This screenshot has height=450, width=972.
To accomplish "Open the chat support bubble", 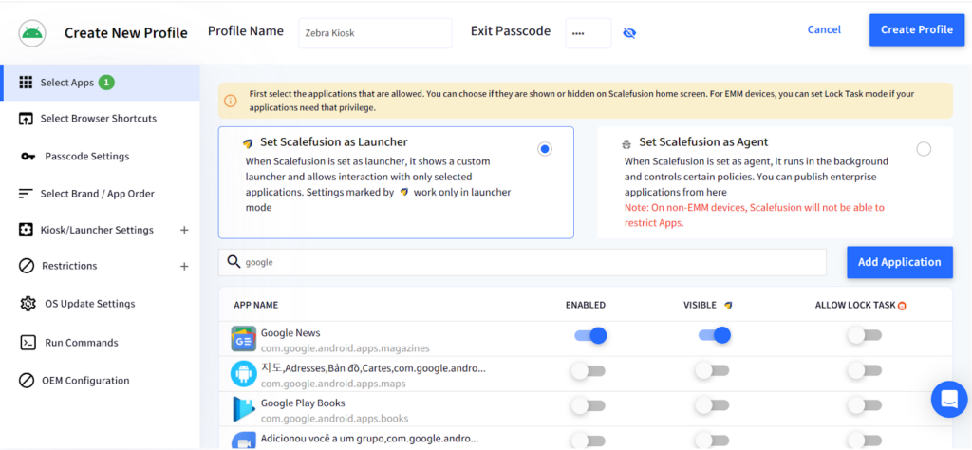I will [948, 400].
